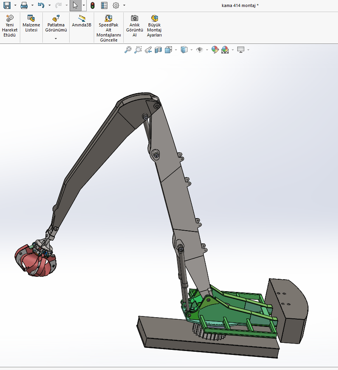Click Zoom to Fit icon
The height and width of the screenshot is (370, 338).
click(128, 50)
